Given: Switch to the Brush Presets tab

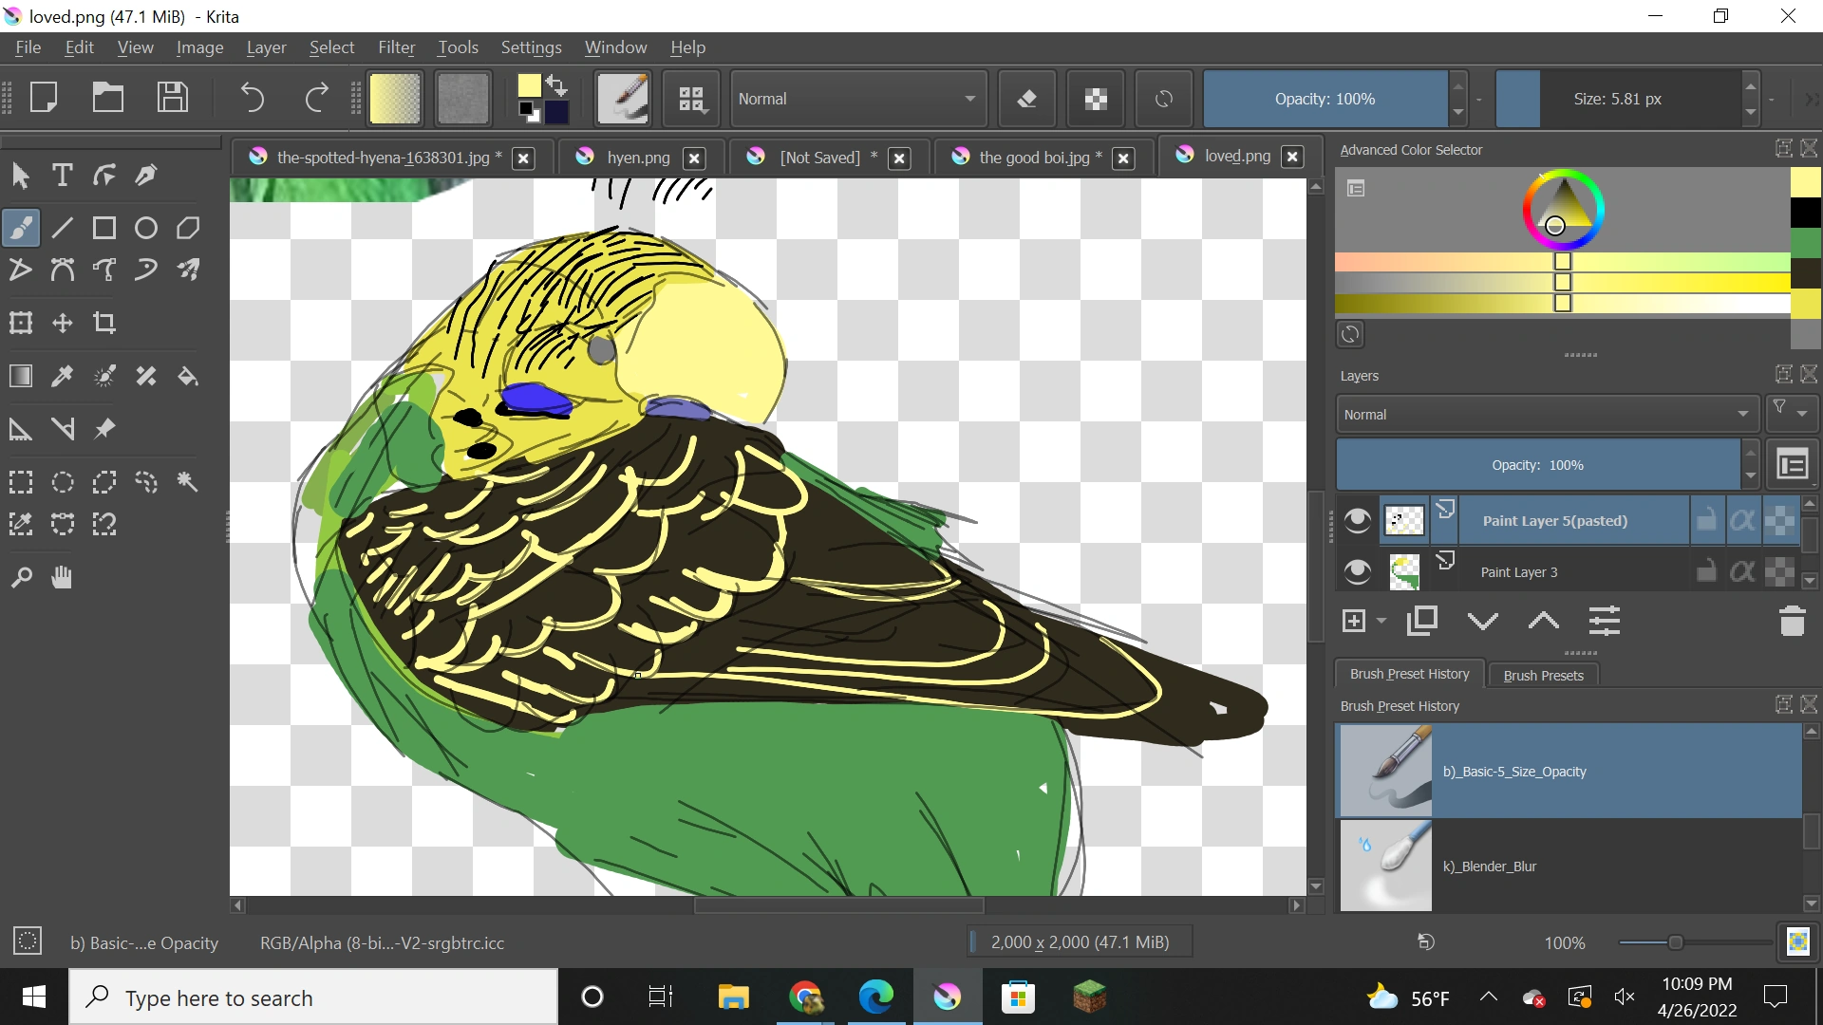Looking at the screenshot, I should click(x=1543, y=675).
